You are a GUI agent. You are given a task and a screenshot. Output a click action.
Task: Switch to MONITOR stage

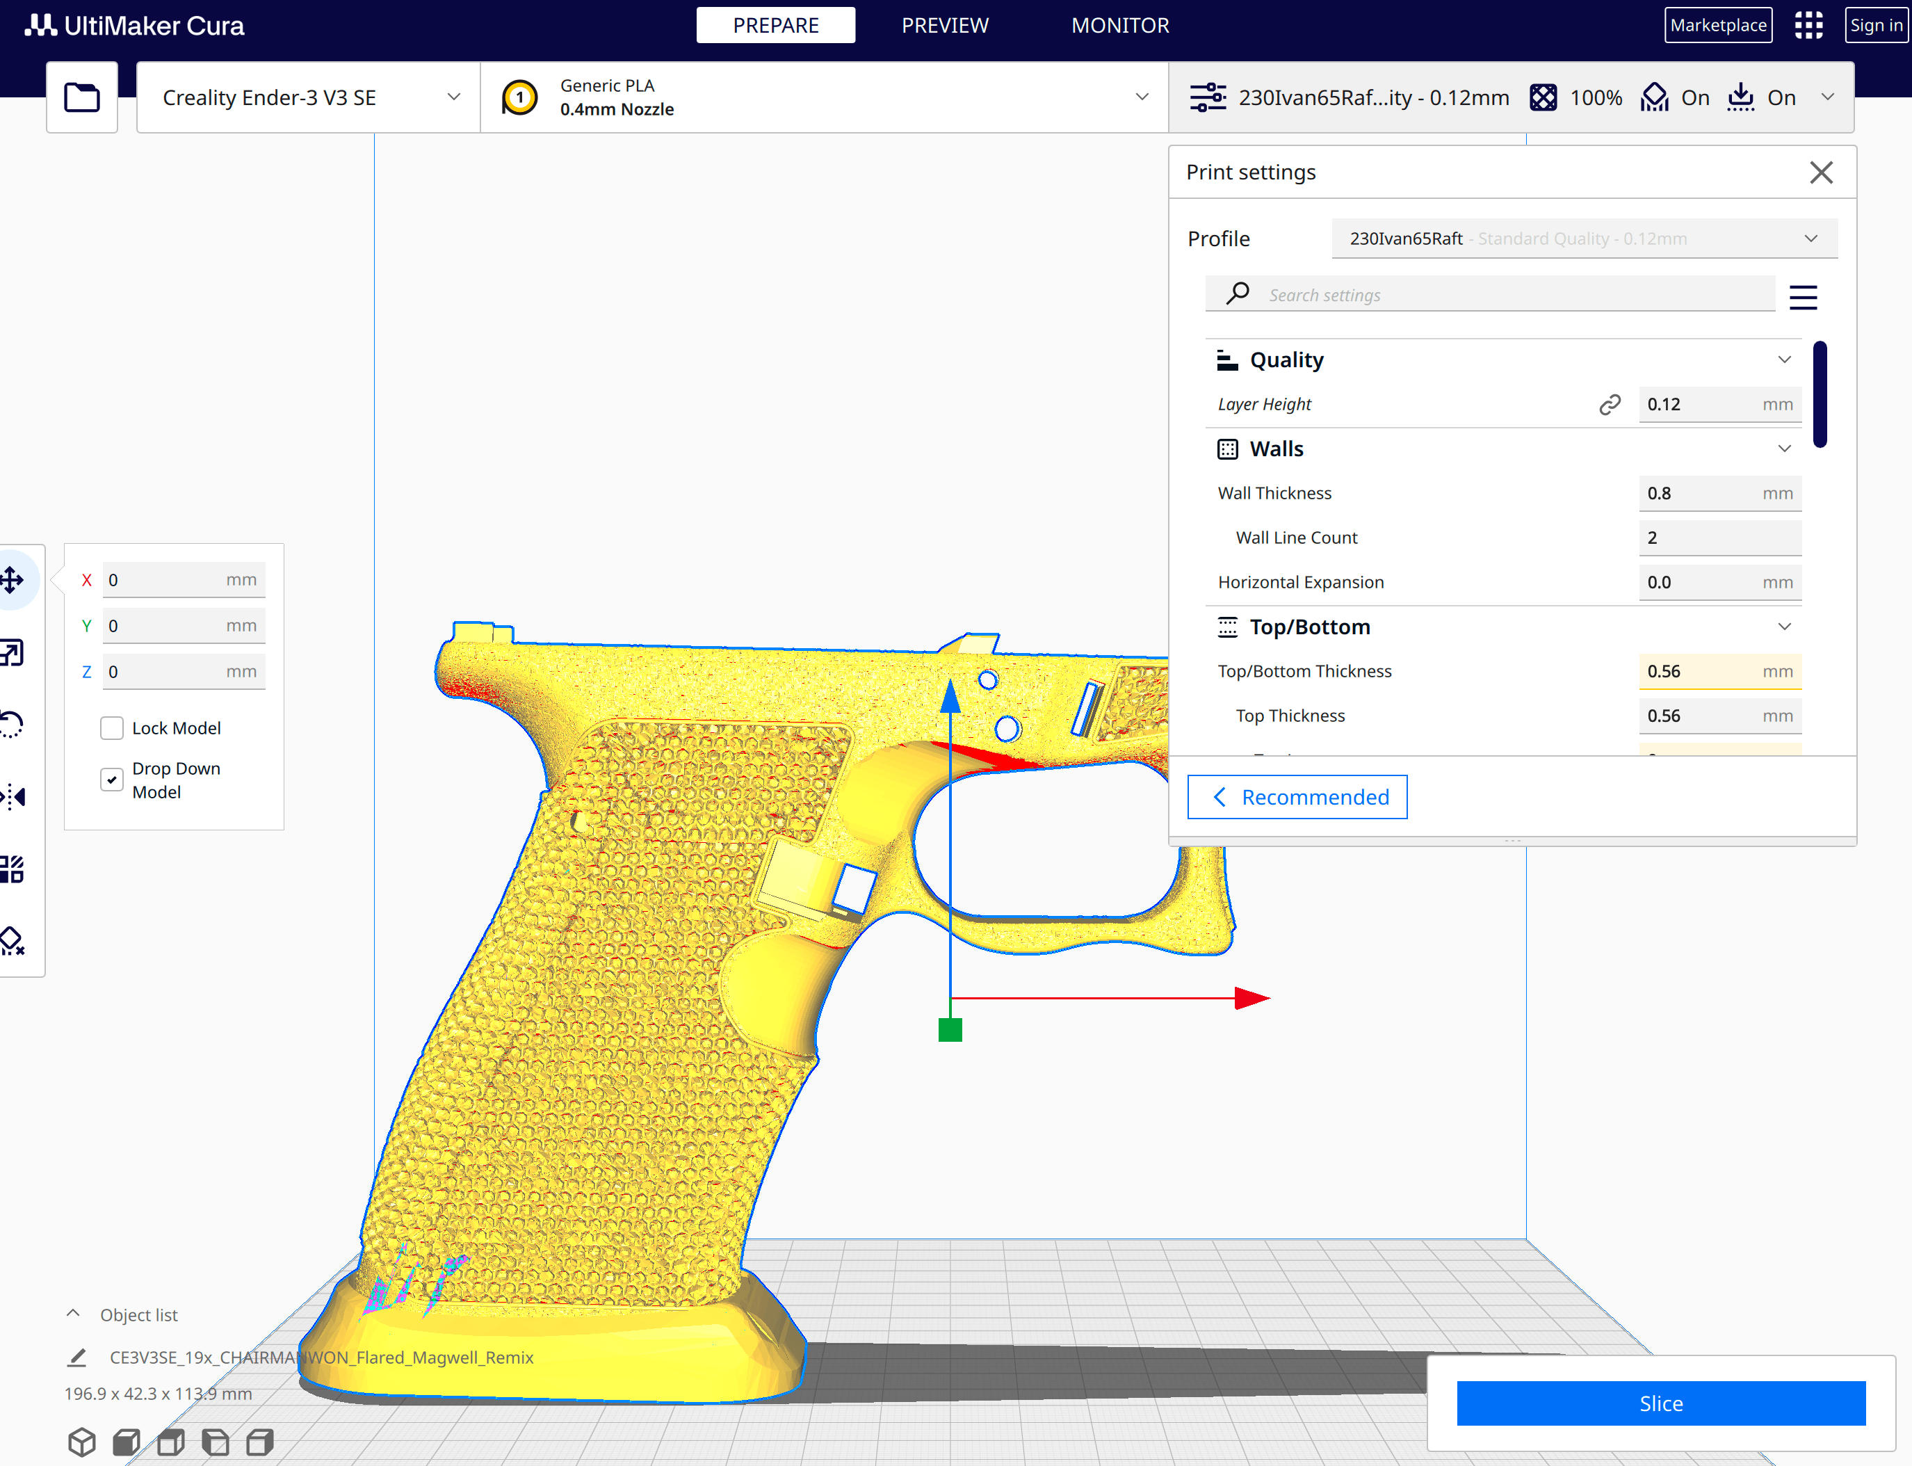tap(1120, 25)
